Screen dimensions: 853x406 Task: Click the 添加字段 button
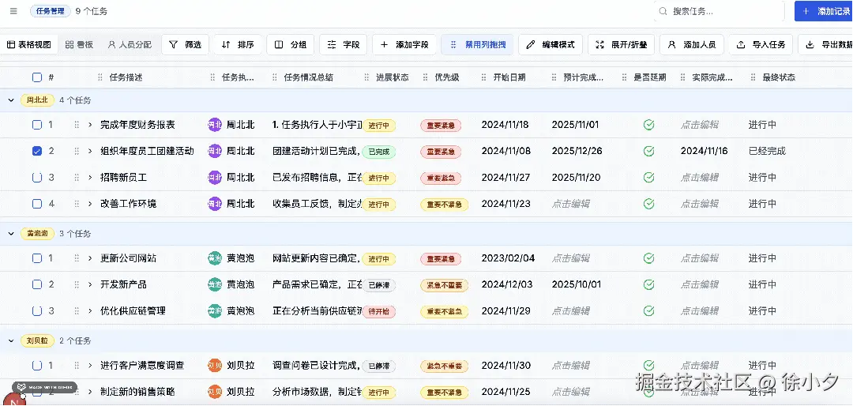point(404,44)
